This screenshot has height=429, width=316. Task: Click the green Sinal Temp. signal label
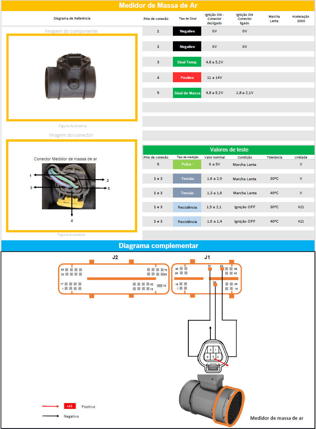pos(187,62)
